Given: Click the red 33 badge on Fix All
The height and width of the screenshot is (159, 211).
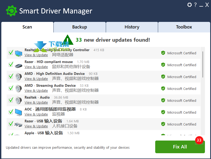Looking at the screenshot, I should [199, 140].
